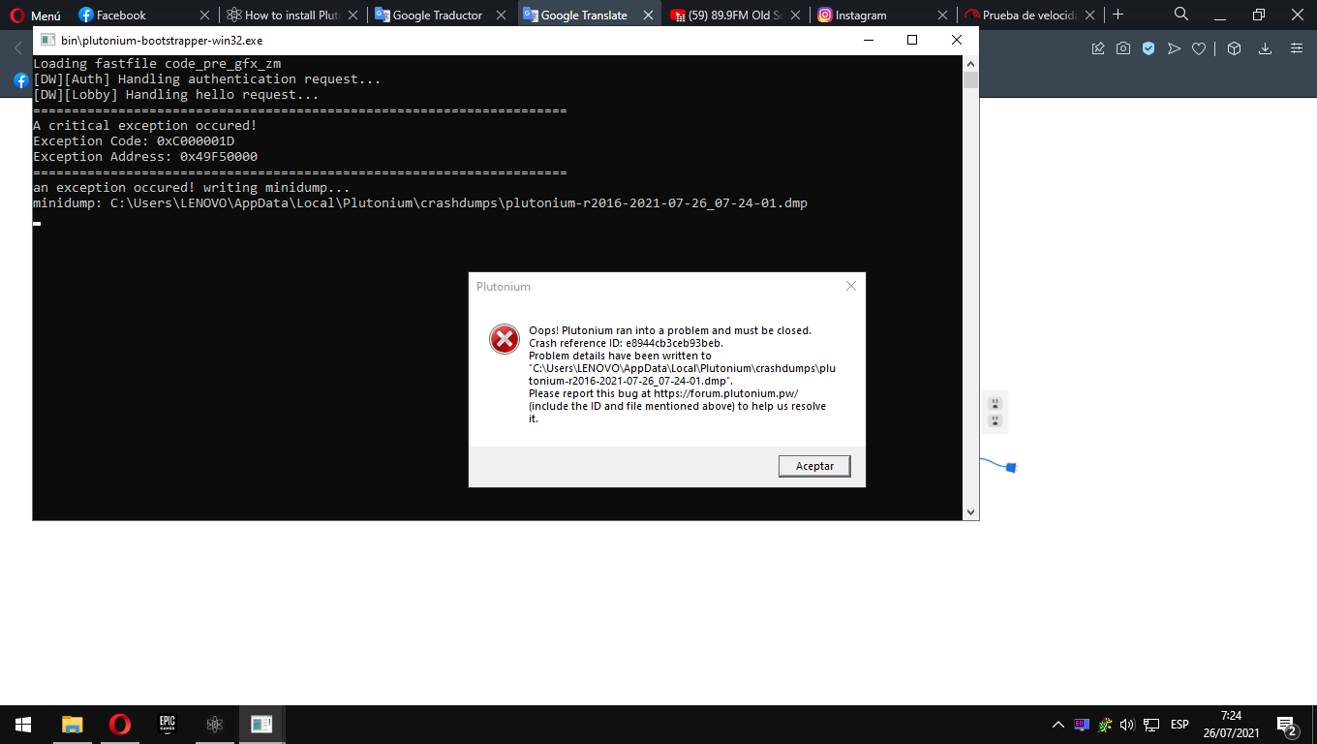Viewport: 1317px width, 744px height.
Task: Click the console scrollbar thumb
Action: [970, 79]
